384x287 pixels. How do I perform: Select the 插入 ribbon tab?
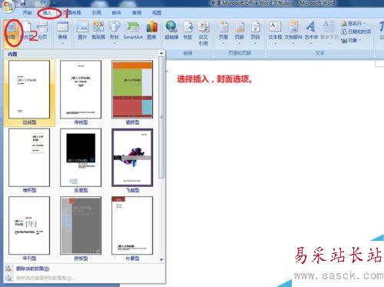click(48, 12)
